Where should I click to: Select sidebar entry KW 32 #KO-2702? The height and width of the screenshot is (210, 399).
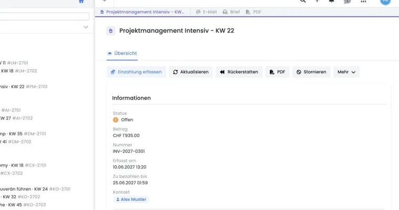(x=20, y=197)
